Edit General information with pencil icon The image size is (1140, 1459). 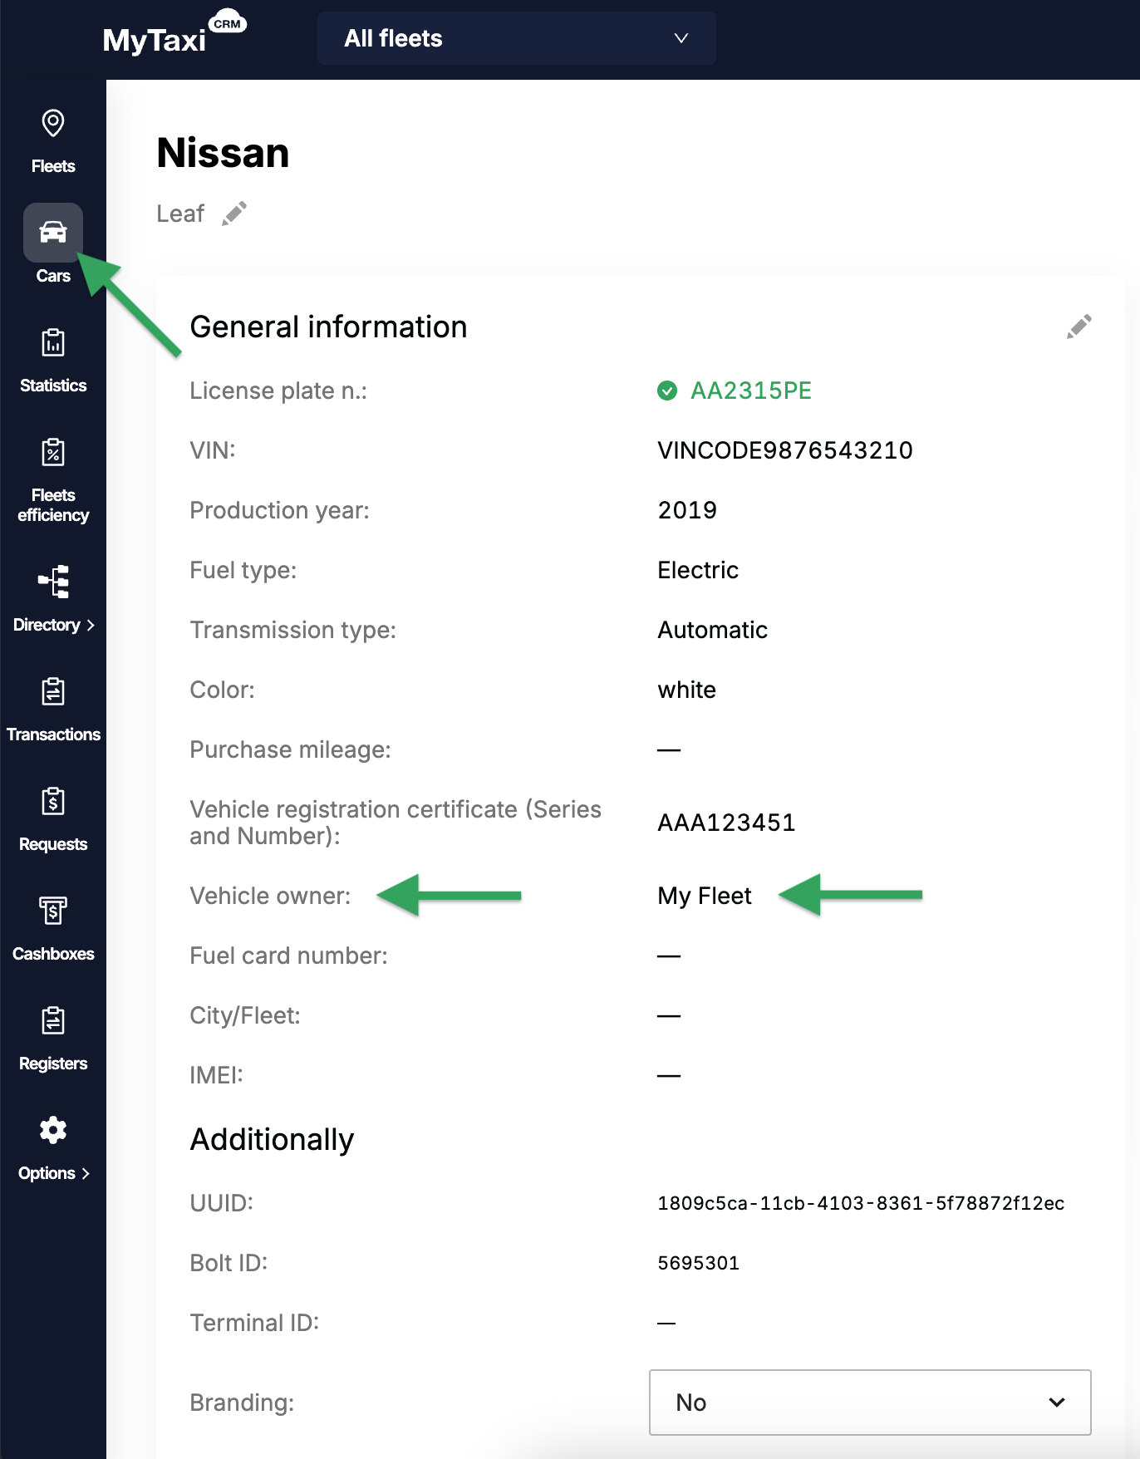tap(1079, 327)
